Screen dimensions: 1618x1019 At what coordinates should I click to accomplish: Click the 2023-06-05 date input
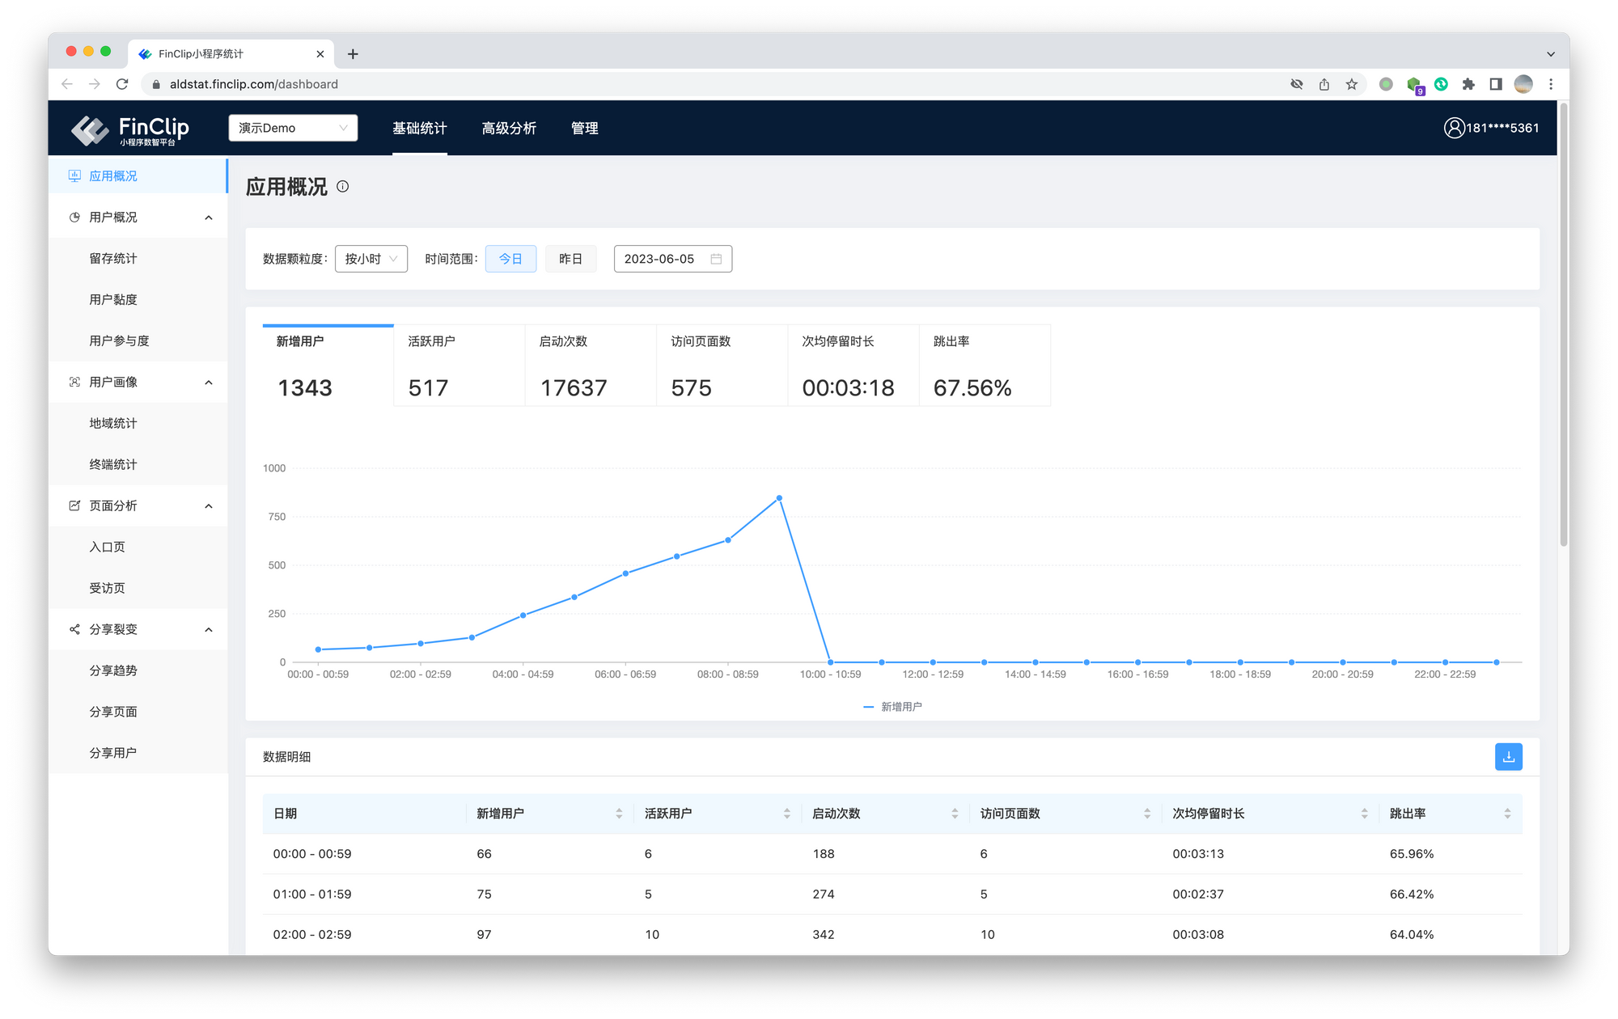pyautogui.click(x=659, y=259)
